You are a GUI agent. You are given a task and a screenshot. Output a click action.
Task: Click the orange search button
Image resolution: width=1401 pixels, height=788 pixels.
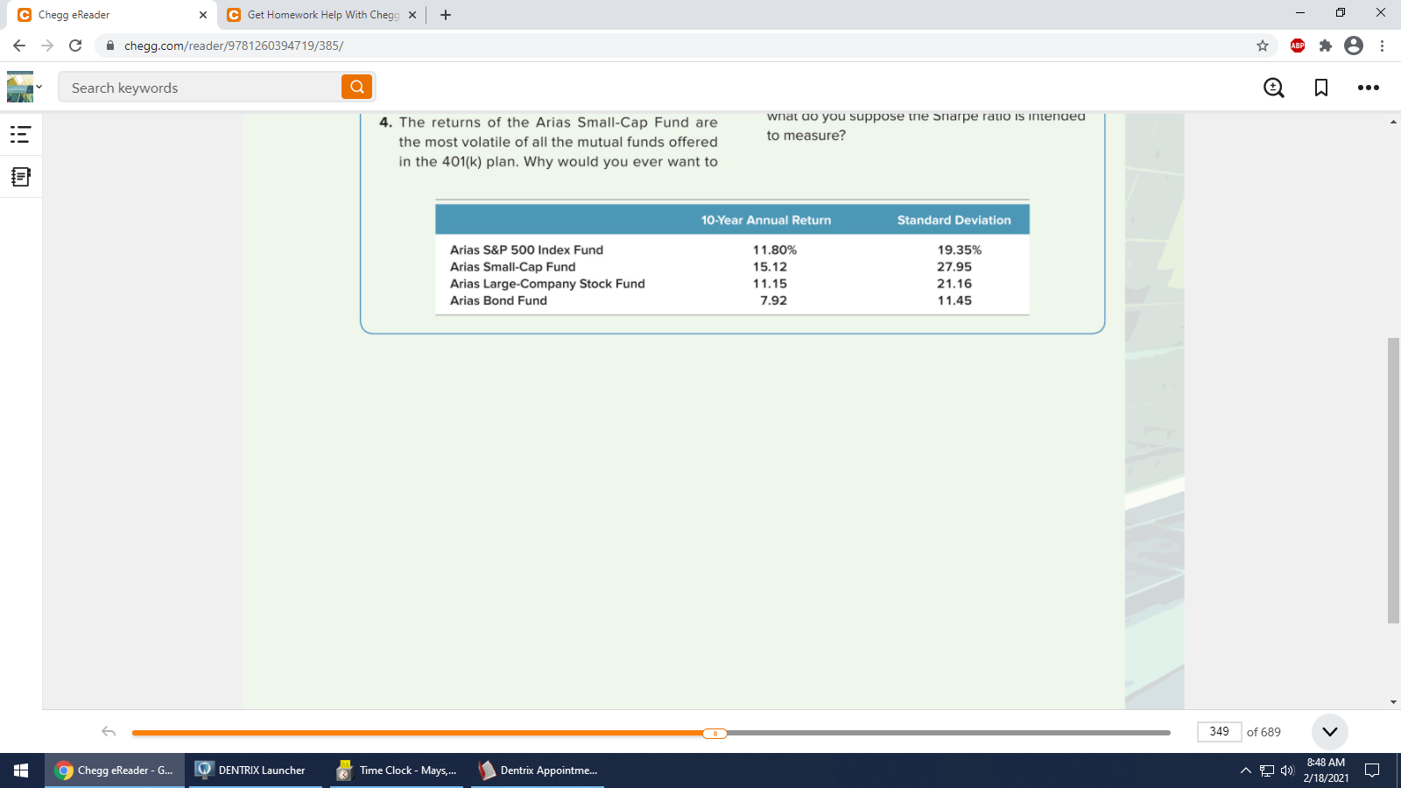356,87
